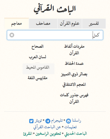Select the معاجم tab

(16, 23)
